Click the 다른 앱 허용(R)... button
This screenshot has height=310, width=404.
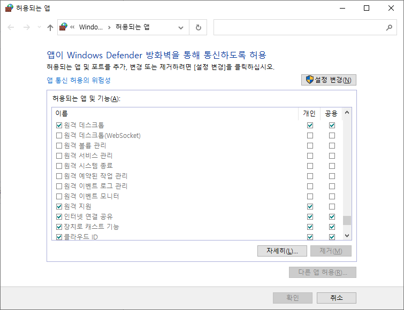click(x=323, y=272)
